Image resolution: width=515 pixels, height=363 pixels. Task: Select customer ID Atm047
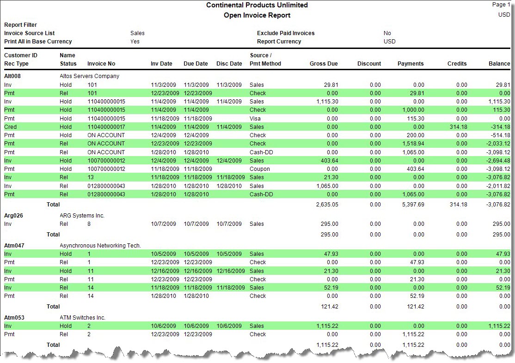coord(14,246)
